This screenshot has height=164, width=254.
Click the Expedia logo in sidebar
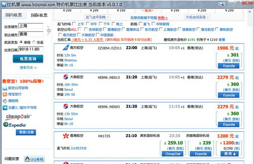point(15,125)
